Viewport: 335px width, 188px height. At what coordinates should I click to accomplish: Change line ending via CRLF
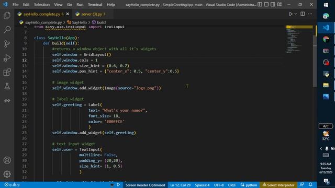232,185
